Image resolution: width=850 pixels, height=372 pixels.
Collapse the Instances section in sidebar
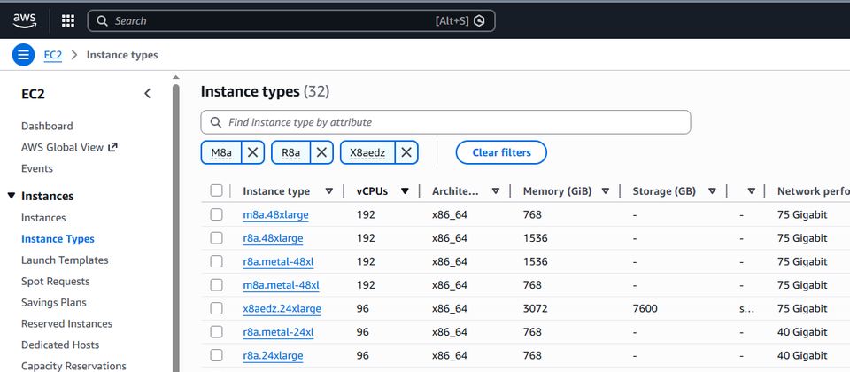pos(12,196)
